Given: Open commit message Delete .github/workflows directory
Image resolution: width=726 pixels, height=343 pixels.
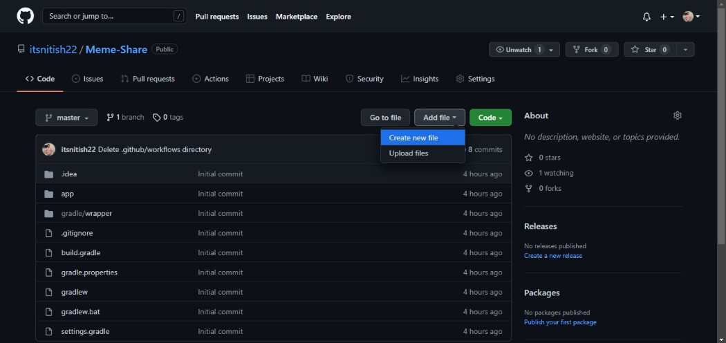Looking at the screenshot, I should pos(155,149).
